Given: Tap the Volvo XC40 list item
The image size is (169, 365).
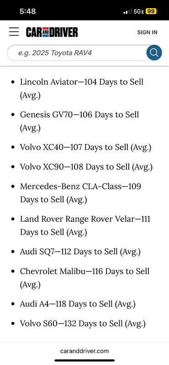Looking at the screenshot, I should pyautogui.click(x=85, y=147).
